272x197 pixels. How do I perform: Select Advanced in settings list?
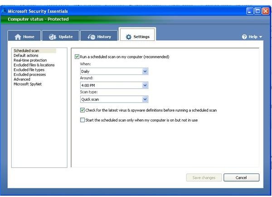(x=22, y=79)
